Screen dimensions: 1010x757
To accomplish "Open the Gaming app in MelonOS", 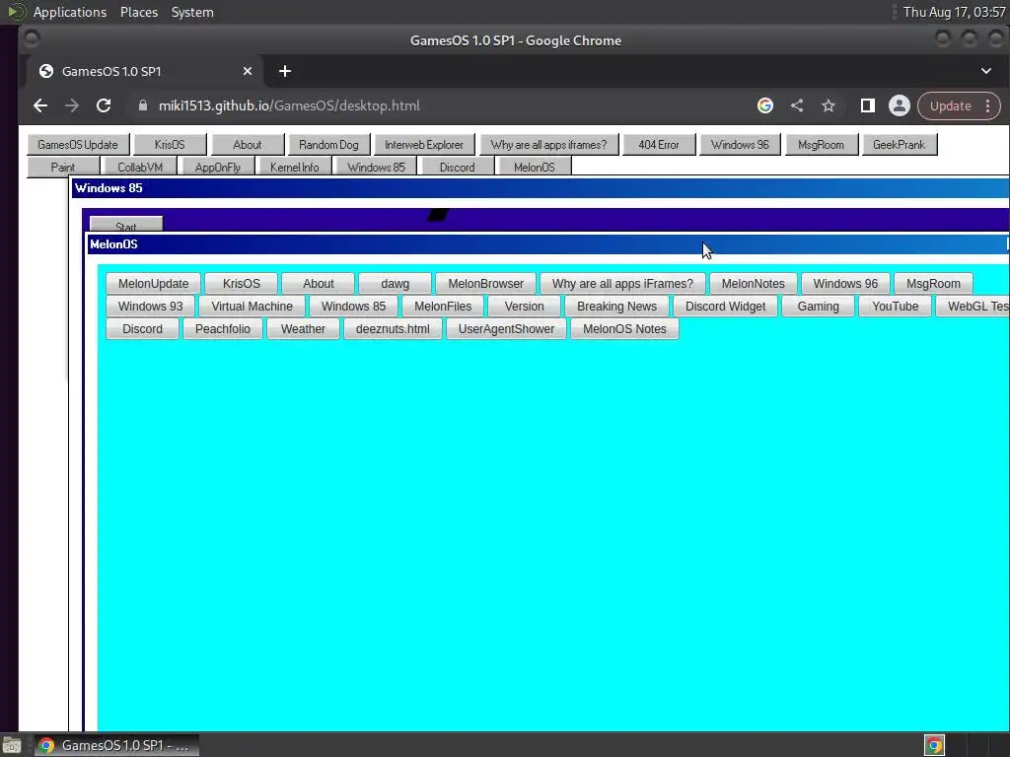I will click(818, 306).
